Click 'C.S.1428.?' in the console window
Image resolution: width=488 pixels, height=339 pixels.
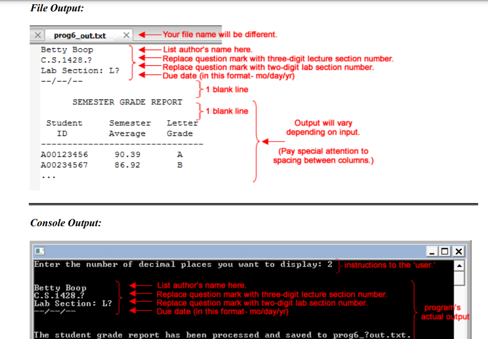tap(59, 295)
